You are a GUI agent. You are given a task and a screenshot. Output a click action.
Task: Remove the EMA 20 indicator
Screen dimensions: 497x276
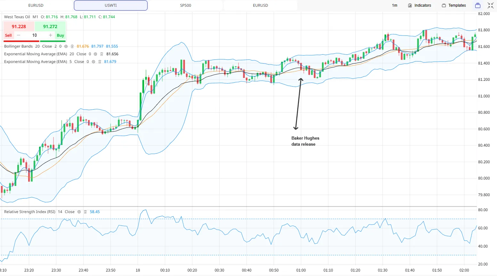tap(101, 54)
